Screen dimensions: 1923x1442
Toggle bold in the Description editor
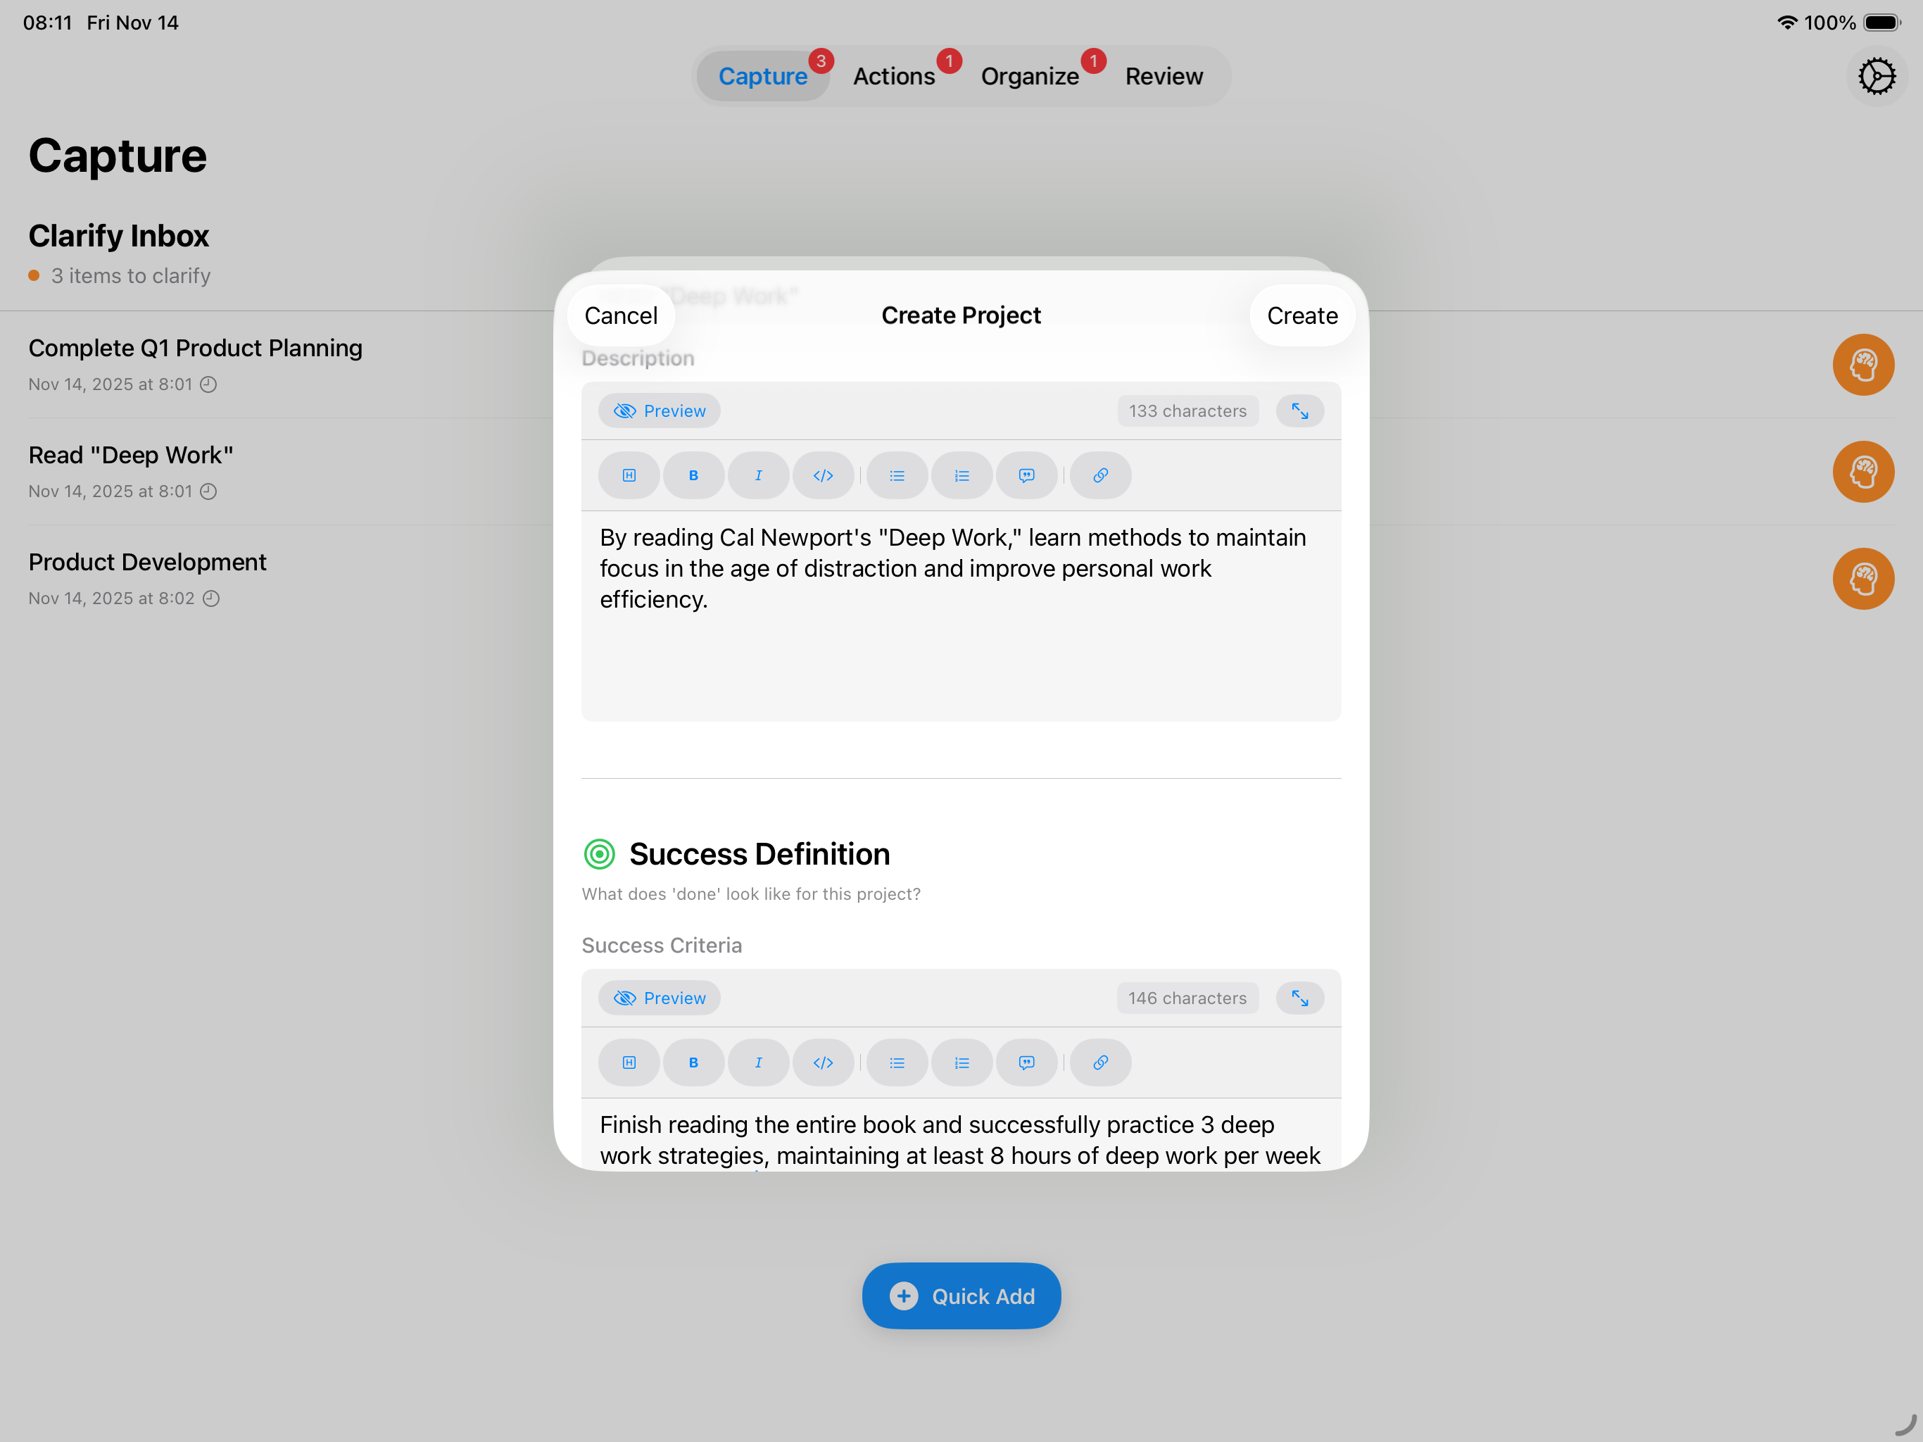(693, 475)
